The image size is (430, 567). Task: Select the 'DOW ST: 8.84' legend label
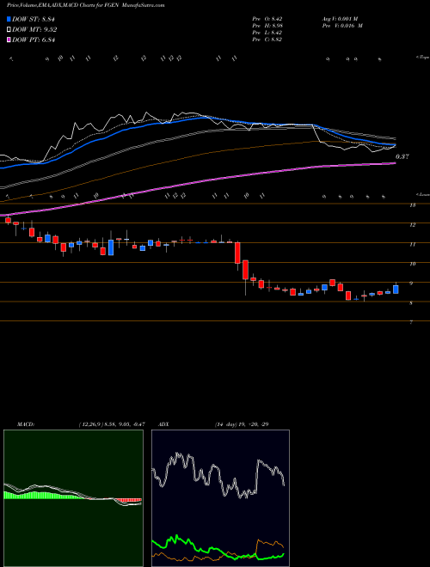click(34, 19)
